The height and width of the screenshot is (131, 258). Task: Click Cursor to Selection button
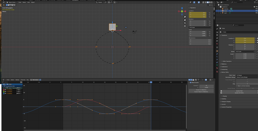click(201, 90)
